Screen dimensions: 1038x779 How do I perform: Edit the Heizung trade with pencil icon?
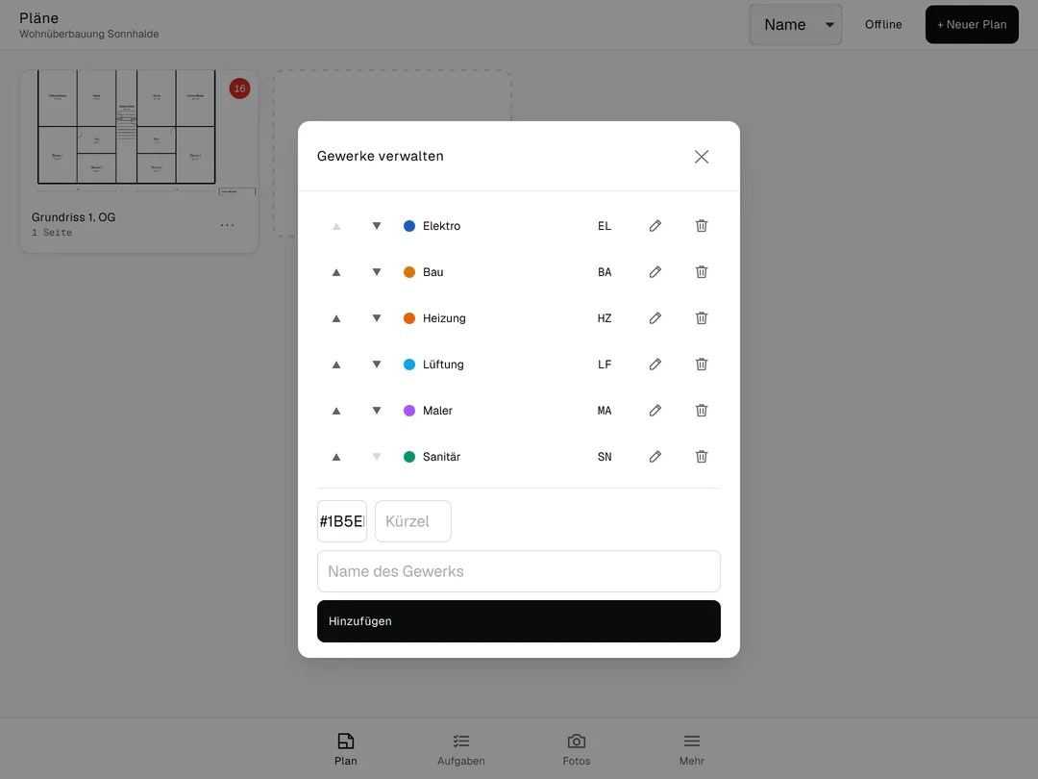(x=655, y=318)
